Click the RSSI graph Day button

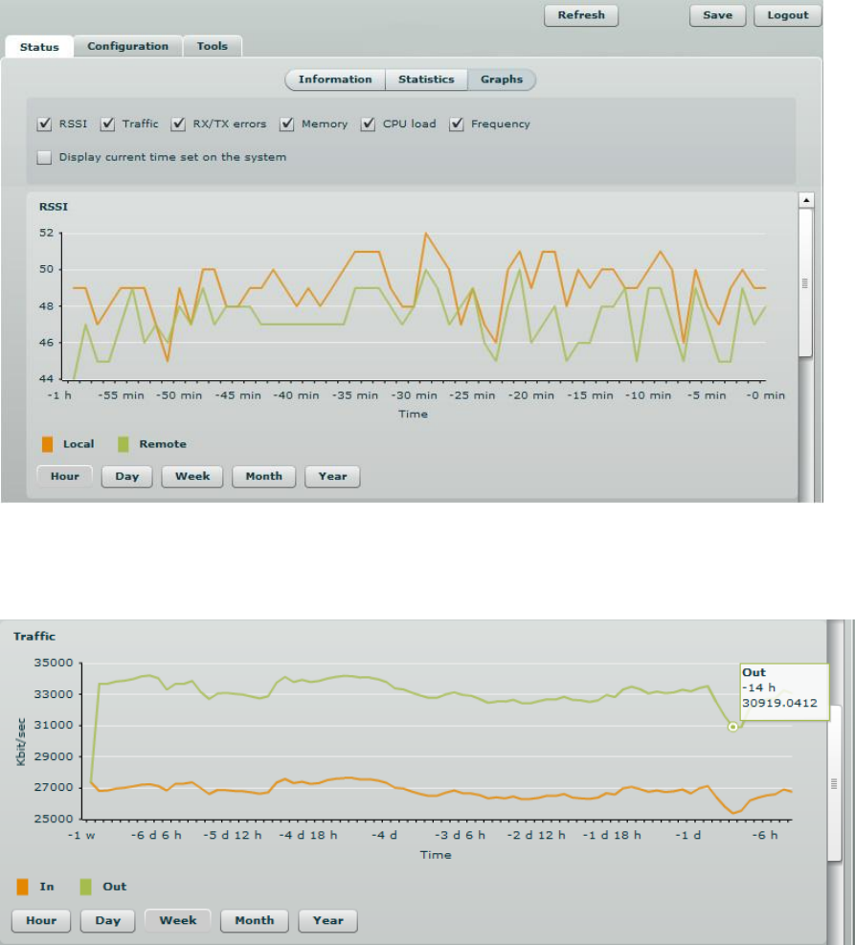point(126,476)
